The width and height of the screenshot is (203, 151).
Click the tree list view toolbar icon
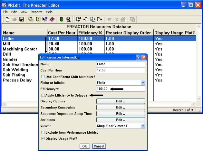(38, 19)
